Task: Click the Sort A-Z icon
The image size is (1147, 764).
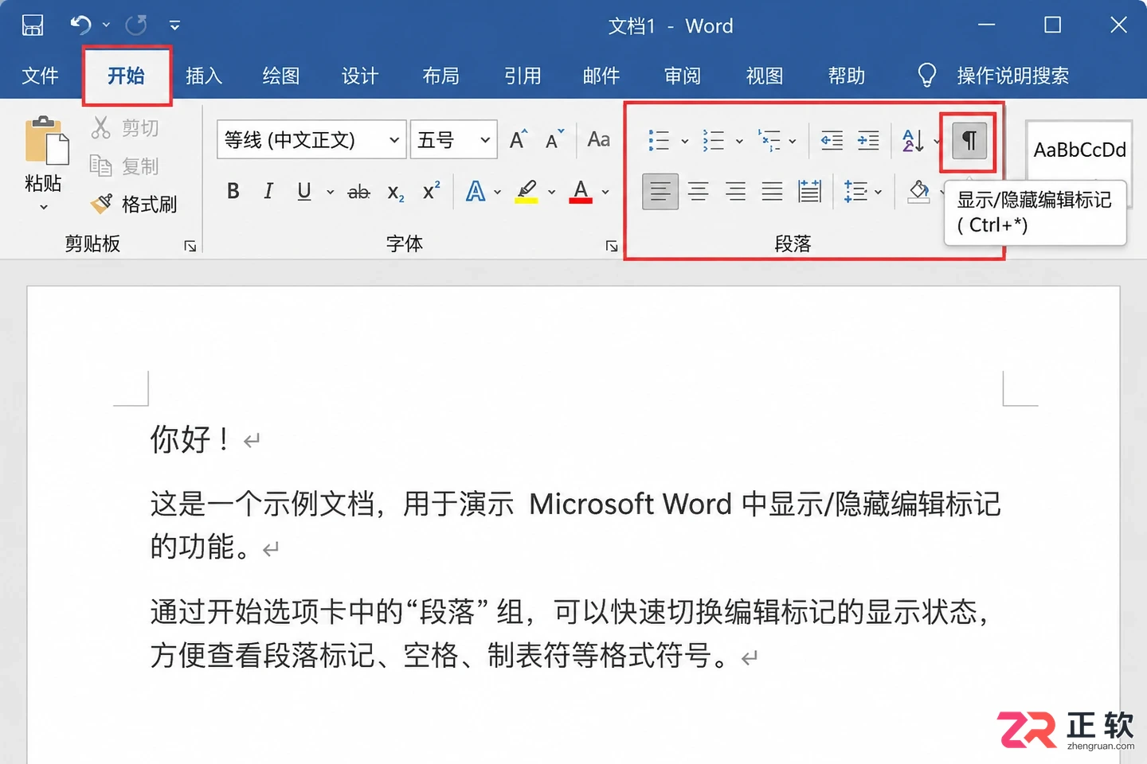Action: click(913, 141)
